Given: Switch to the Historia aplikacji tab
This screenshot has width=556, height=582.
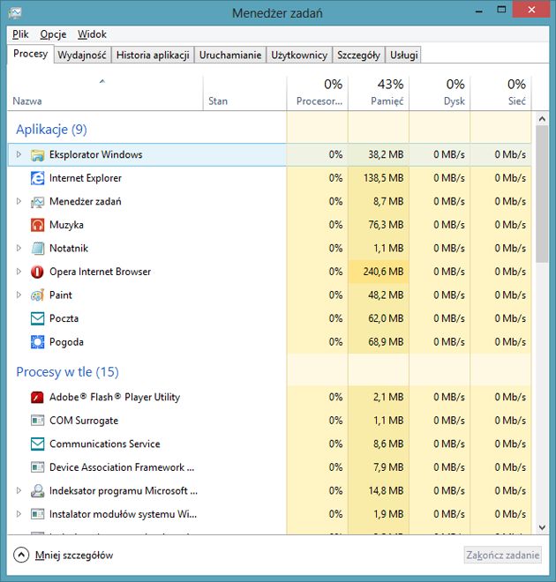Looking at the screenshot, I should pyautogui.click(x=153, y=56).
